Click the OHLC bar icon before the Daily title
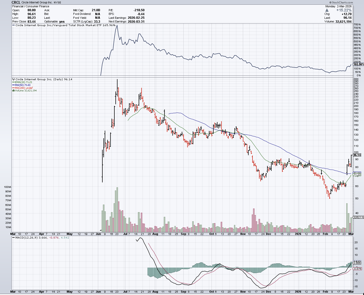Screen dimensions: 364x295 pyautogui.click(x=14, y=79)
